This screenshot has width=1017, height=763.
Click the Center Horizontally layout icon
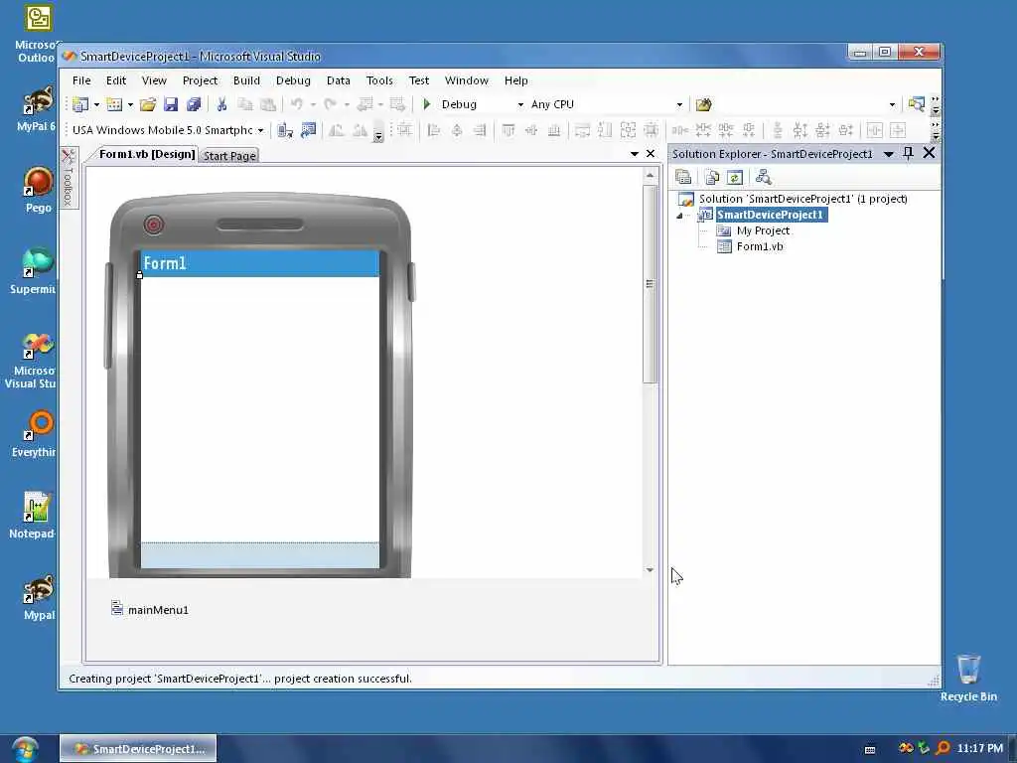875,130
